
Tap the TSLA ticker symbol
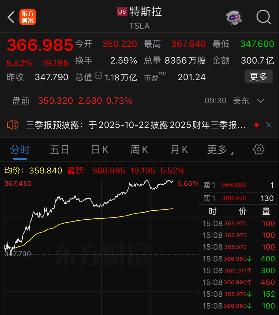[x=139, y=26]
